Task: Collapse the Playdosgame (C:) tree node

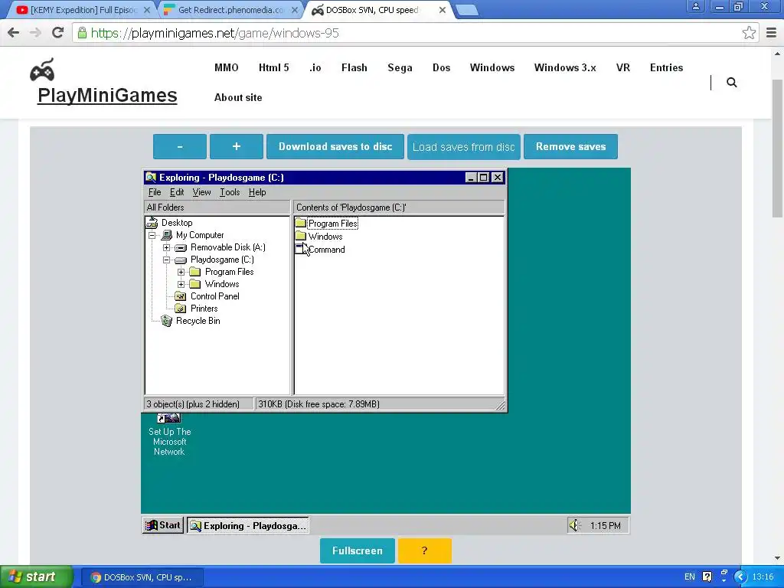Action: (166, 260)
